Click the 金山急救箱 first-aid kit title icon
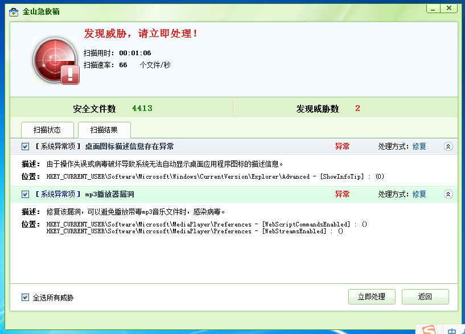This screenshot has height=334, width=465. tap(13, 12)
